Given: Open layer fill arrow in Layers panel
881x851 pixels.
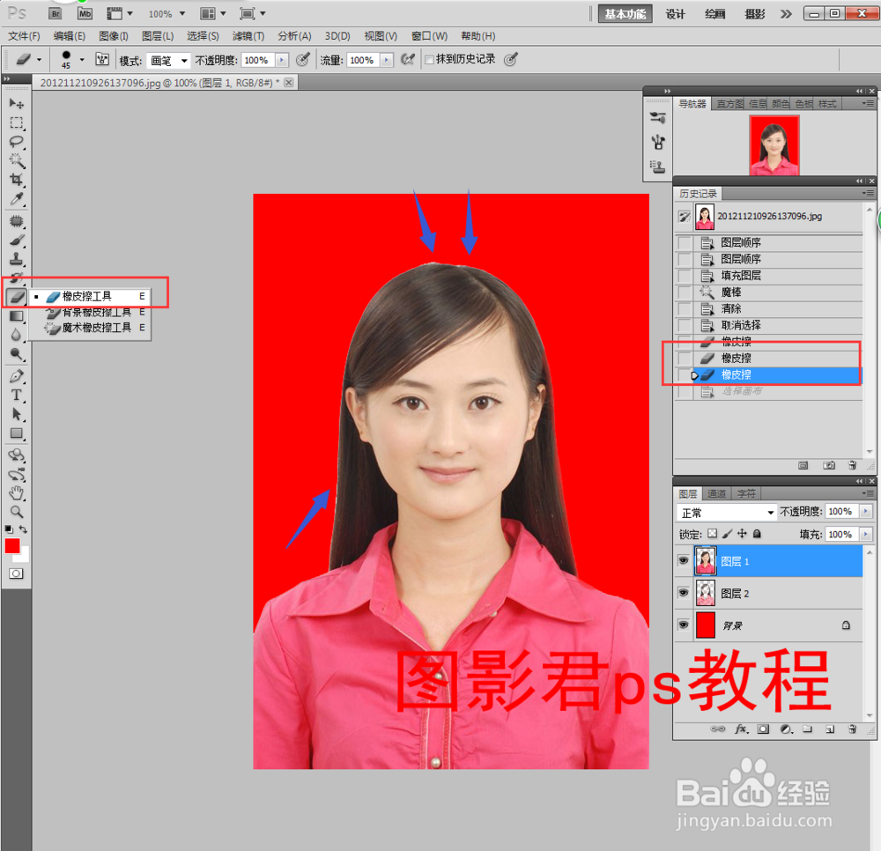Looking at the screenshot, I should click(x=866, y=534).
